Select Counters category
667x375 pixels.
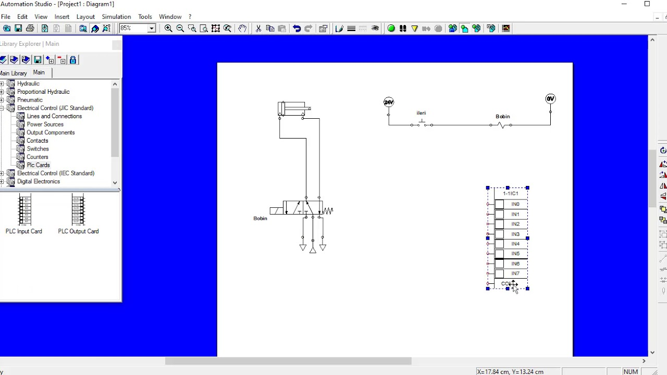point(38,157)
